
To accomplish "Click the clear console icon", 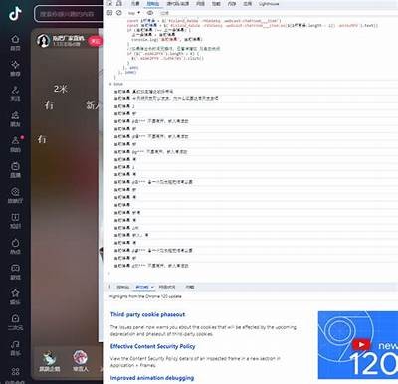I will click(x=119, y=13).
